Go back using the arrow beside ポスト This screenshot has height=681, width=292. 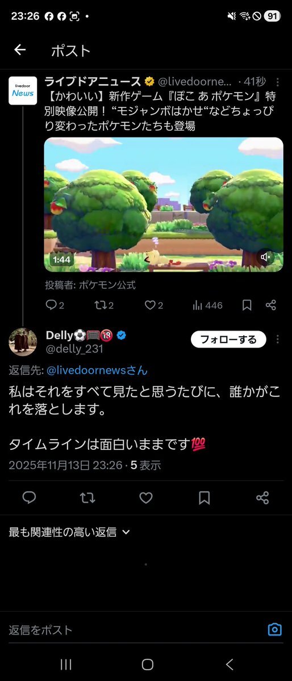(20, 50)
